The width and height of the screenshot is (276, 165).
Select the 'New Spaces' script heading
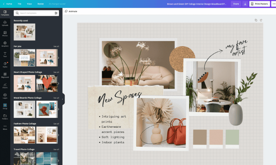(120, 98)
